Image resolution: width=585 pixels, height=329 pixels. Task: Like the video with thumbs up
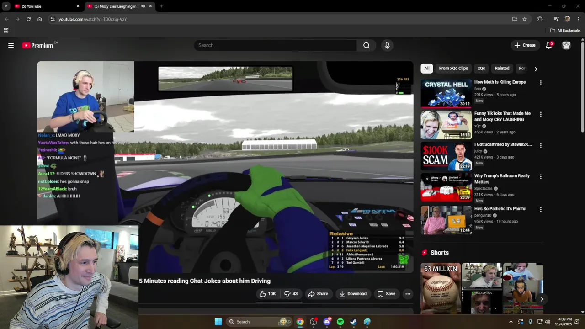pos(268,294)
